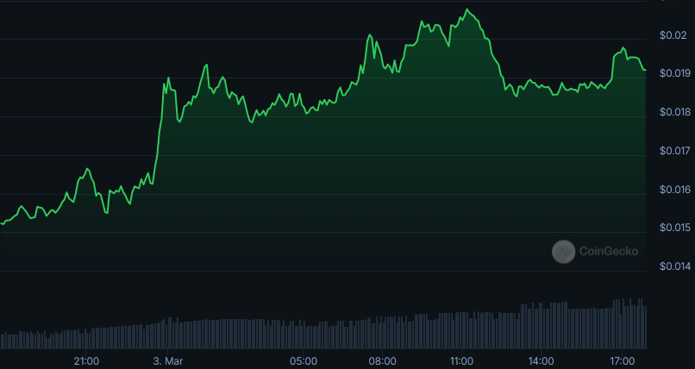
Task: Select the $0.019 price axis label
Action: (x=674, y=73)
